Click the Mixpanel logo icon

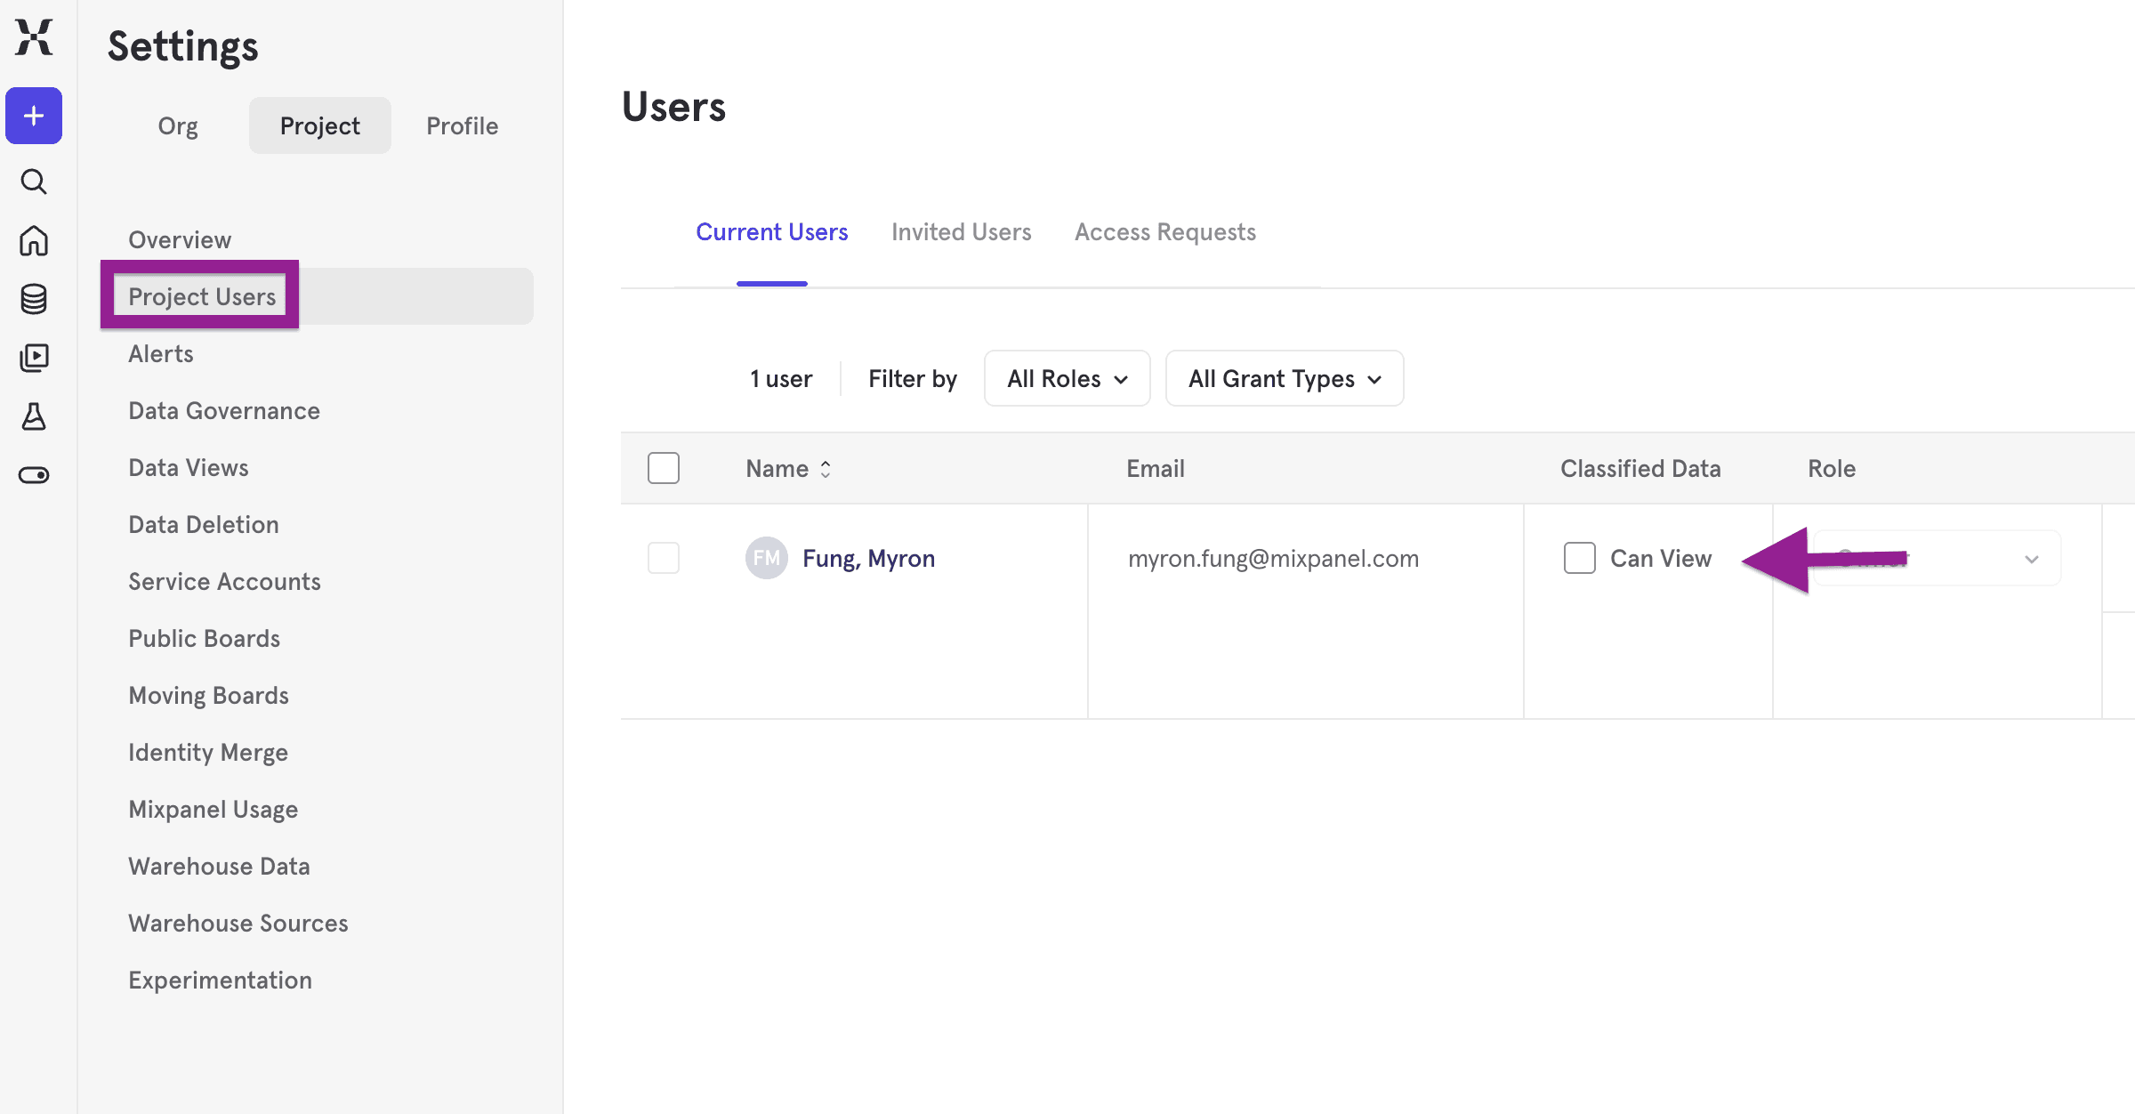point(34,37)
